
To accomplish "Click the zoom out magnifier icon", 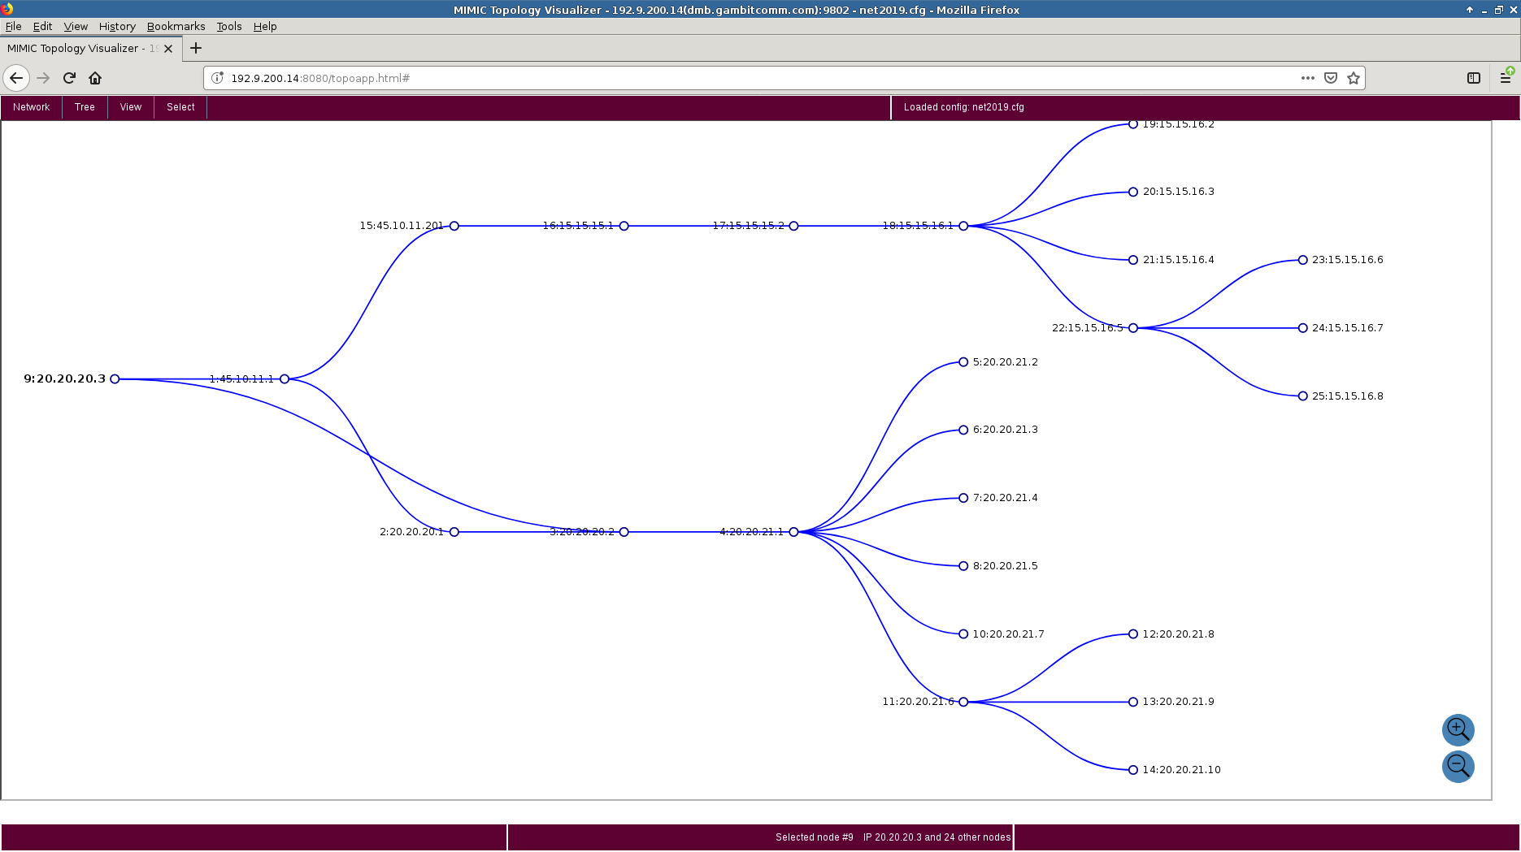I will pos(1457,766).
